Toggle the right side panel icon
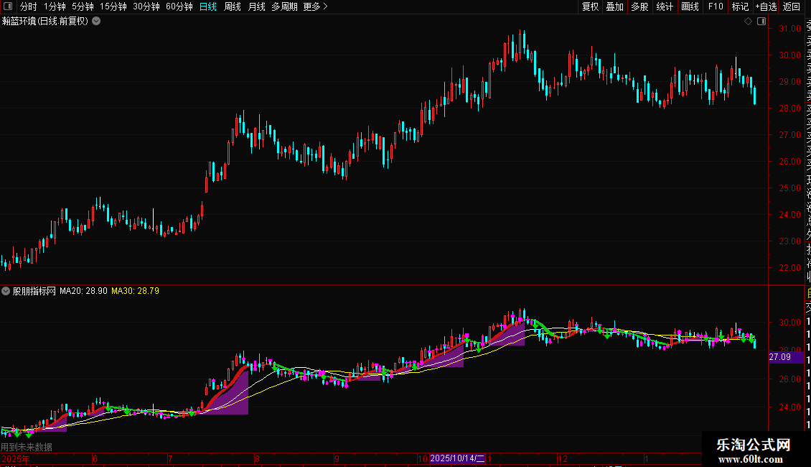Image resolution: width=811 pixels, height=467 pixels. tap(761, 22)
